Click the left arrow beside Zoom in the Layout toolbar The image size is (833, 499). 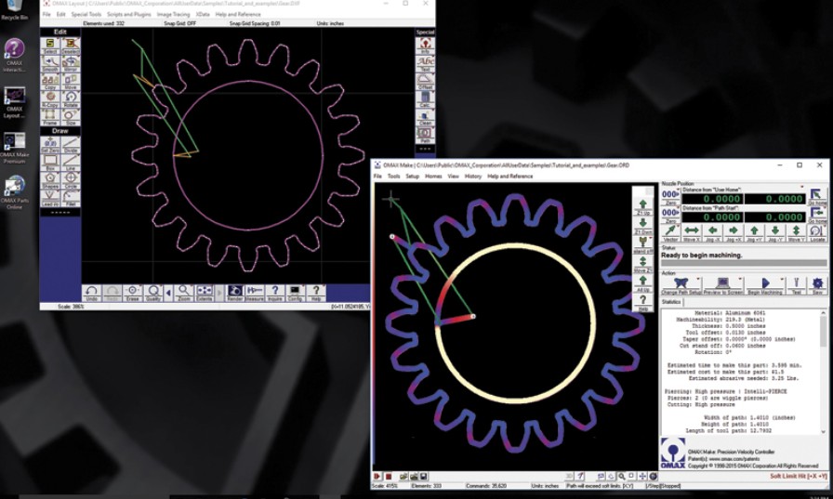[168, 293]
